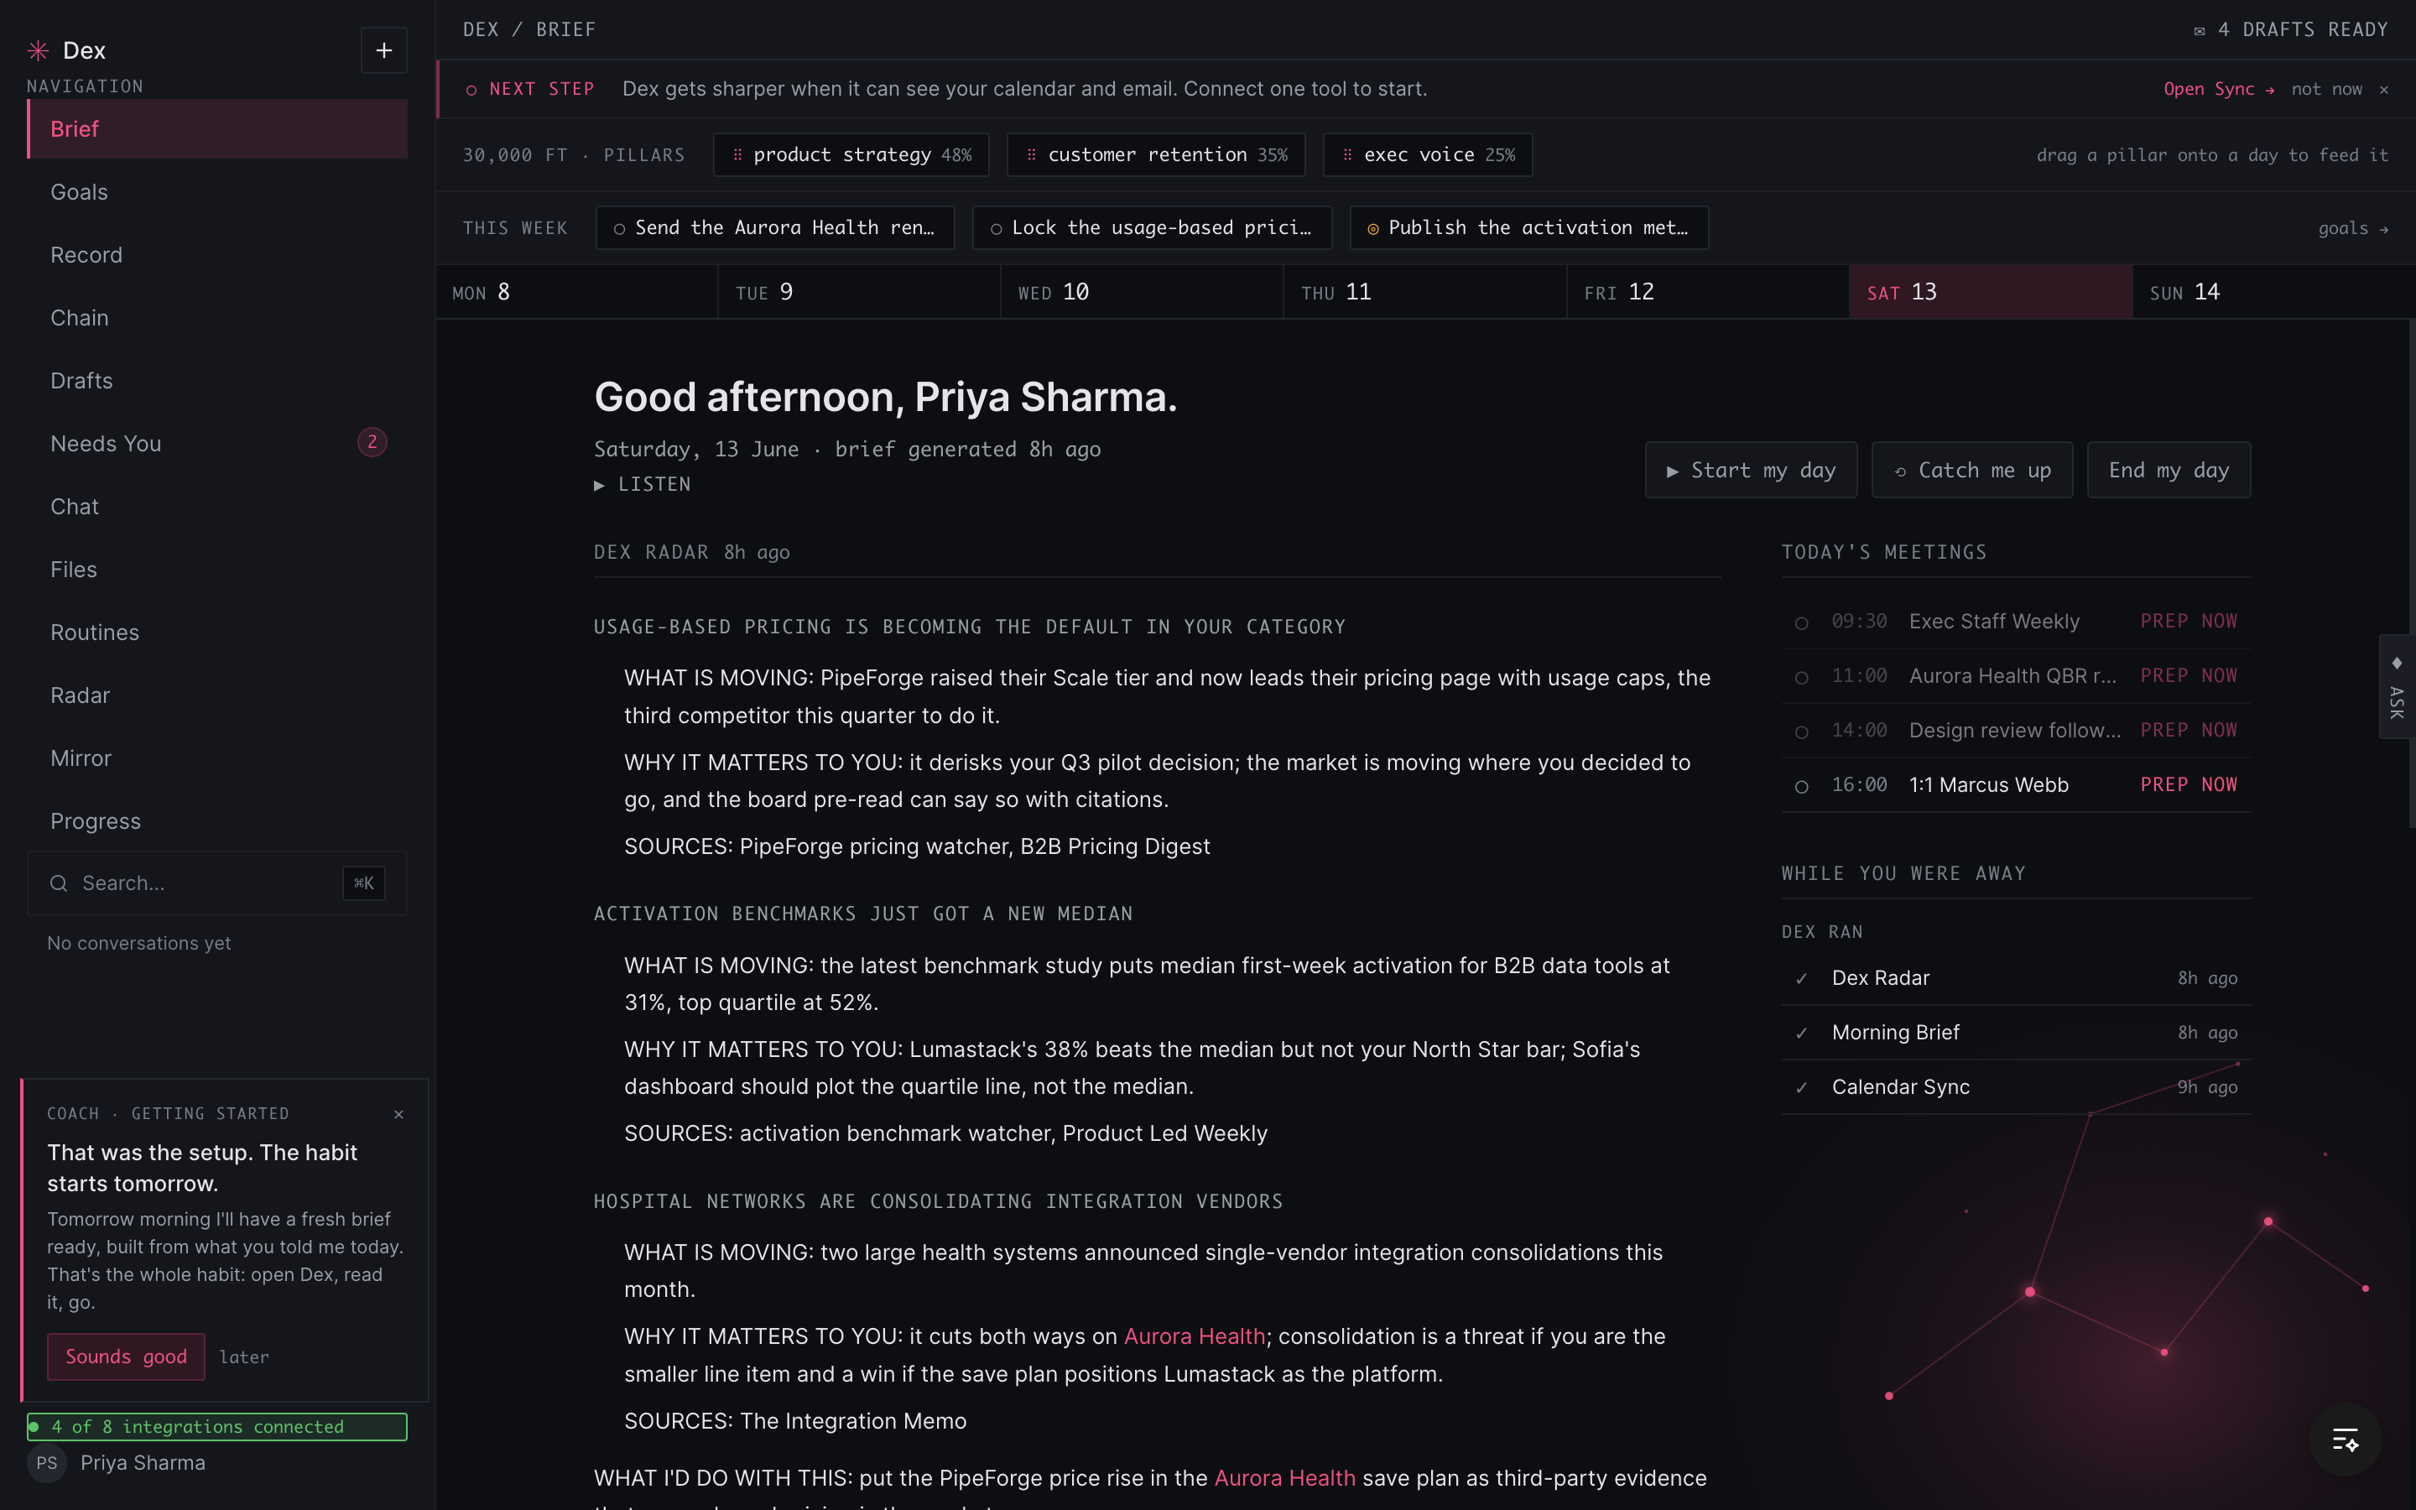Click the ⌘K shortcut badge

point(363,883)
